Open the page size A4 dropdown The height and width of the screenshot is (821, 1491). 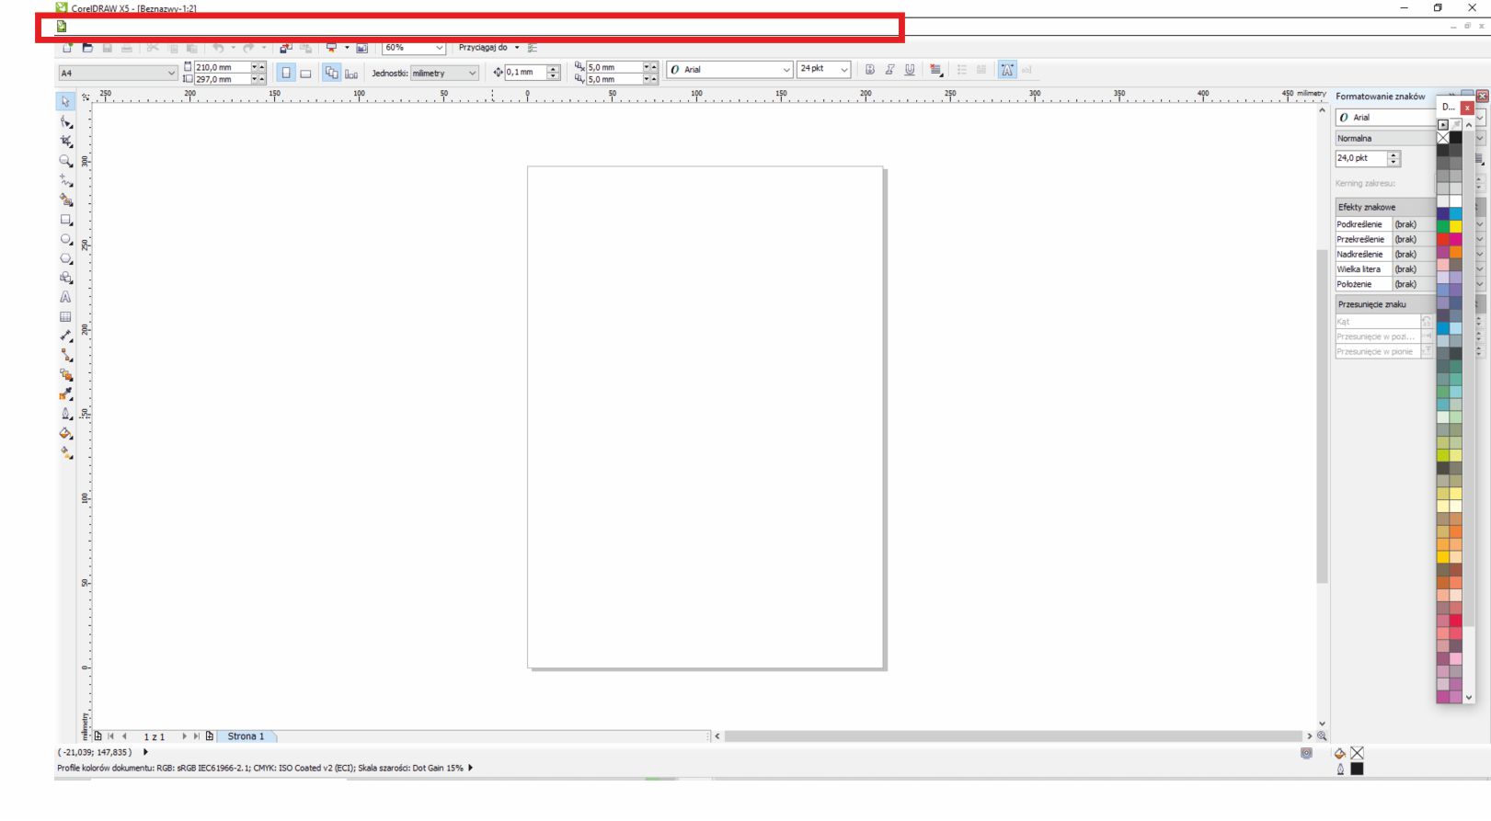point(172,73)
